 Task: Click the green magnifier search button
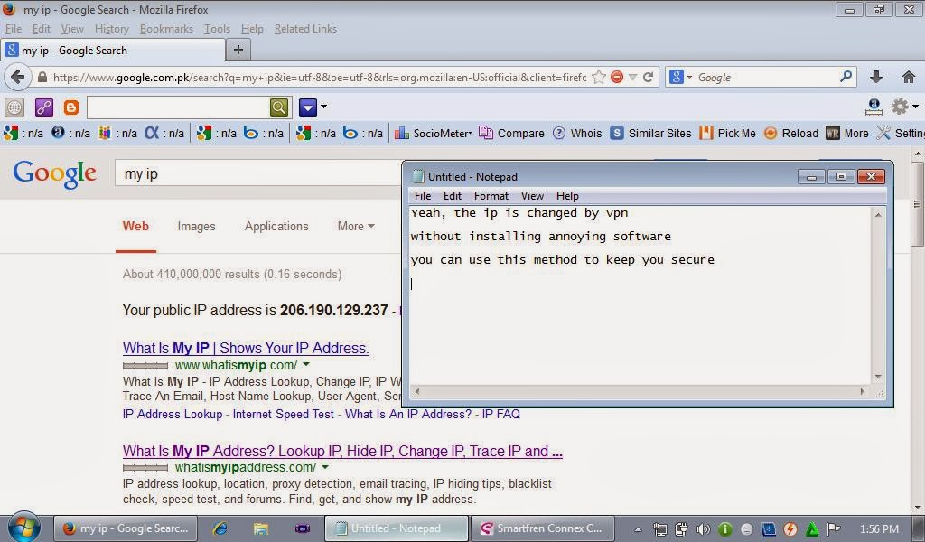pos(279,107)
